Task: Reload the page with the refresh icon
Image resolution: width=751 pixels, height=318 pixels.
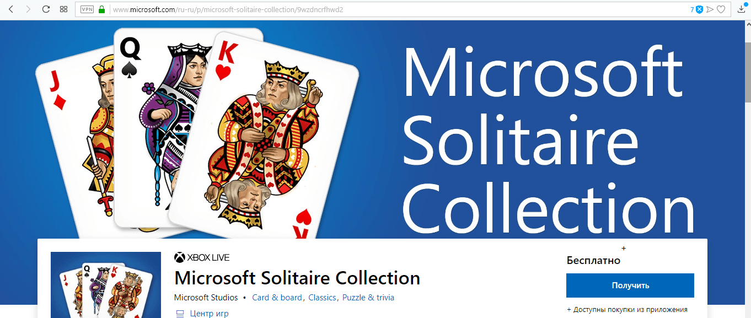Action: (x=46, y=9)
